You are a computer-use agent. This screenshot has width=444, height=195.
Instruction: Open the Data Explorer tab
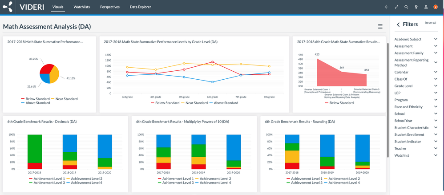[140, 7]
